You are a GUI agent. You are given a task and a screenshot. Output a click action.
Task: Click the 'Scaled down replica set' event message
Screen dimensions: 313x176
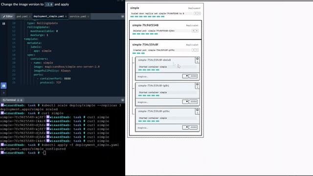point(157,14)
